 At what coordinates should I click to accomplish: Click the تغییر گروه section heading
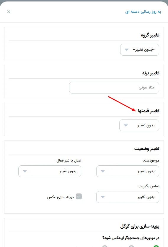pyautogui.click(x=150, y=35)
